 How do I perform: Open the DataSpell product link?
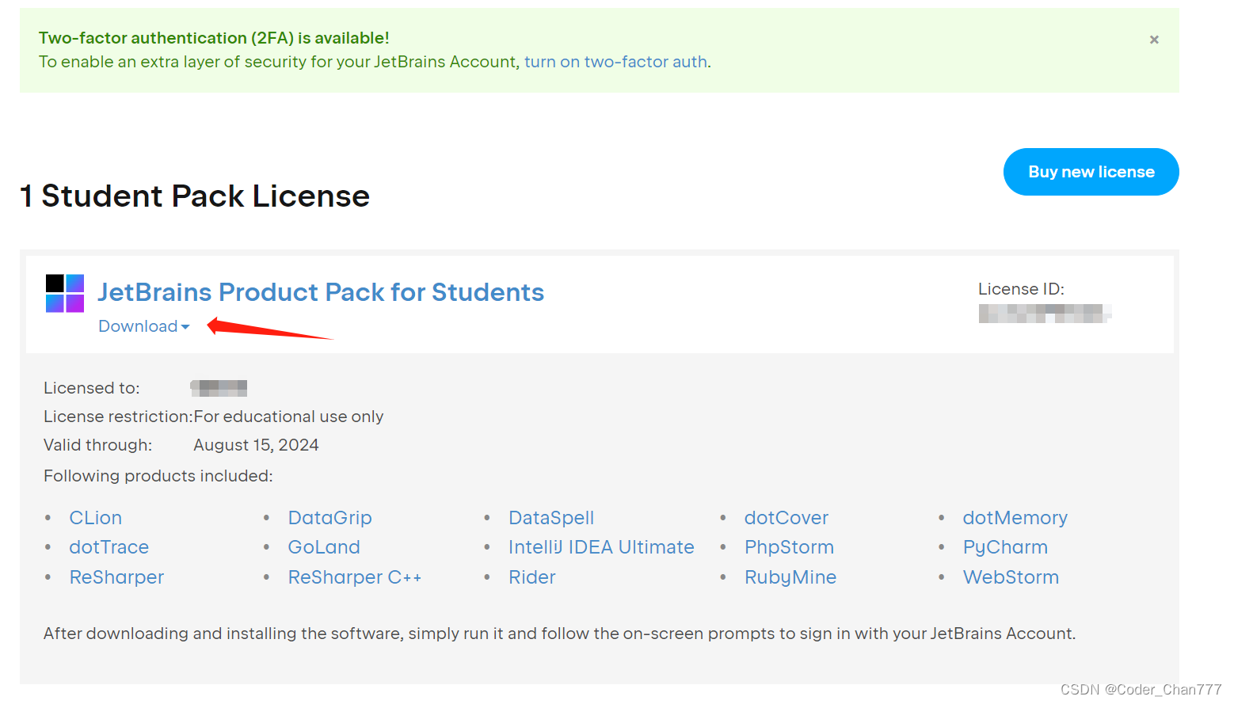pos(551,518)
